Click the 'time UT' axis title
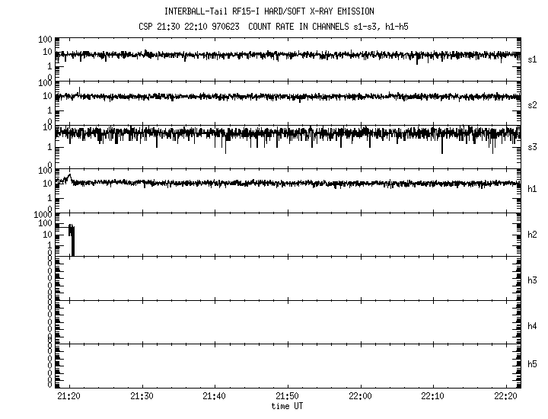This screenshot has width=548, height=419. [x=287, y=406]
